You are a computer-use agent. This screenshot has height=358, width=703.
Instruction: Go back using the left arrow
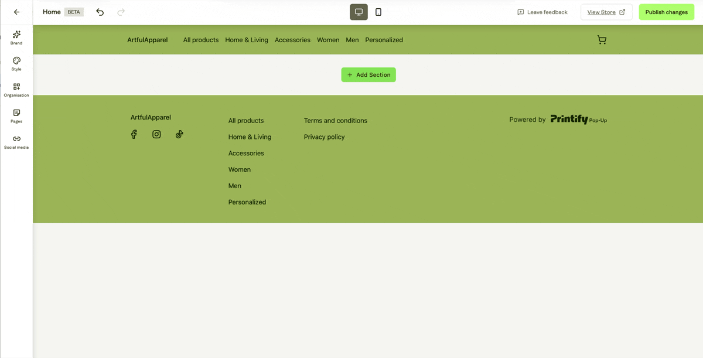16,12
